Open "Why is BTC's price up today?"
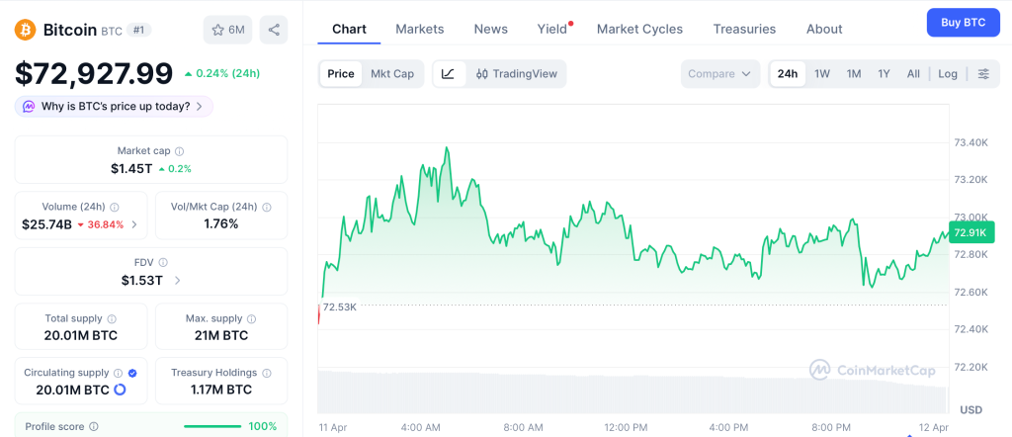Screen dimensions: 1012x437 coord(114,106)
